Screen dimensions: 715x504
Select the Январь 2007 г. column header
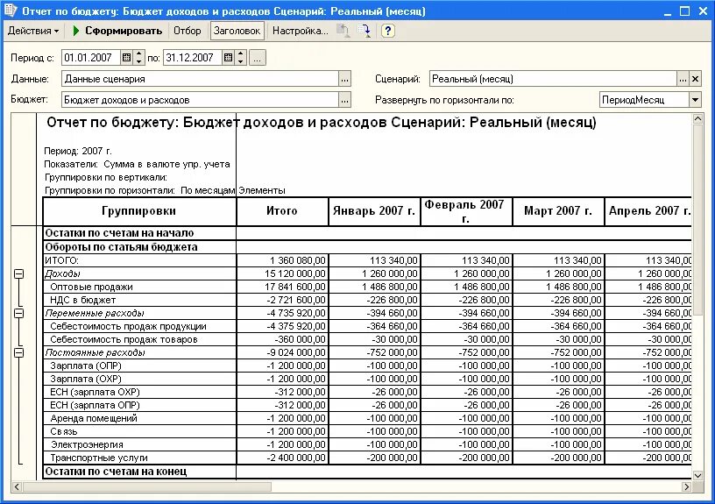[374, 211]
